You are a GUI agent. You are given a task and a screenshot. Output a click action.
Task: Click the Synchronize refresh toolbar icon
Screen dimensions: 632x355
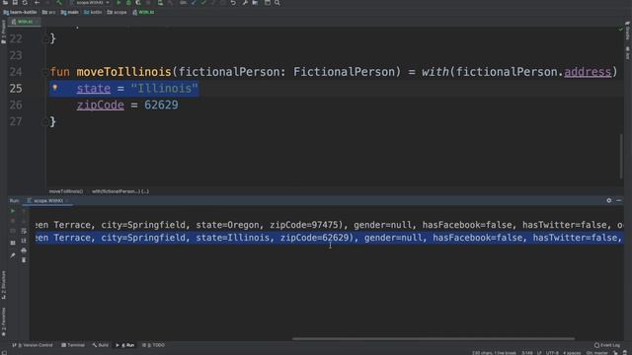tap(25, 2)
